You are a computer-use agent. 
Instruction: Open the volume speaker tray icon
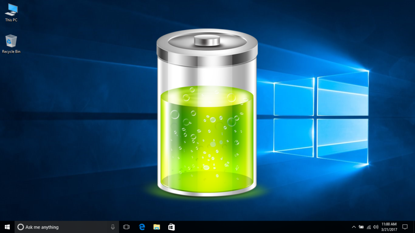(376, 227)
